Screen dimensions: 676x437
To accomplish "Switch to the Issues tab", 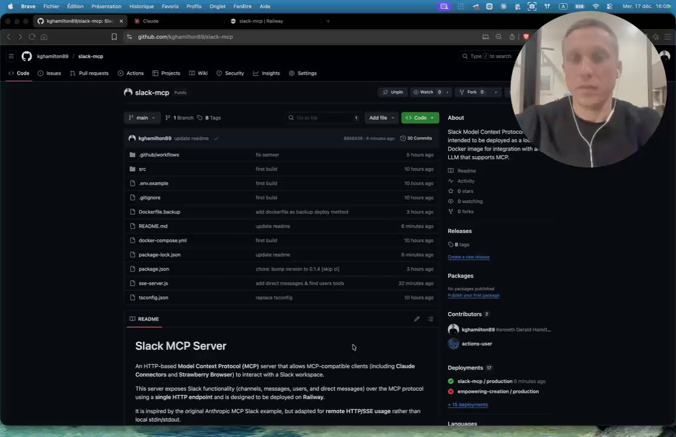I will [x=49, y=73].
